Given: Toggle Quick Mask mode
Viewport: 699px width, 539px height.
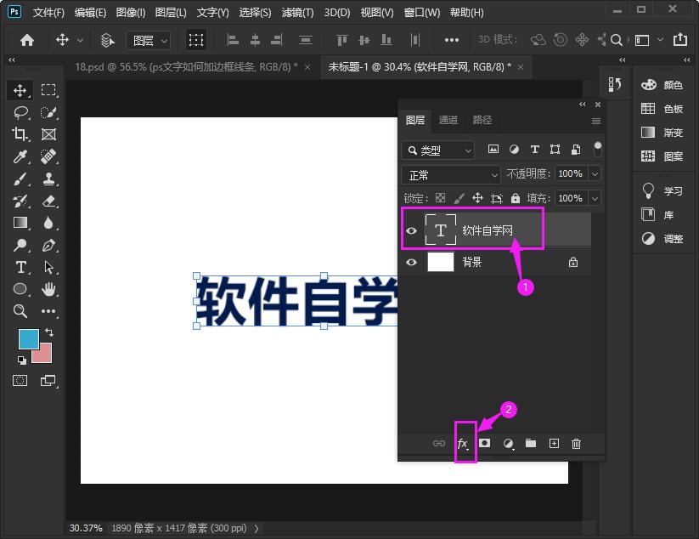Looking at the screenshot, I should [x=20, y=380].
